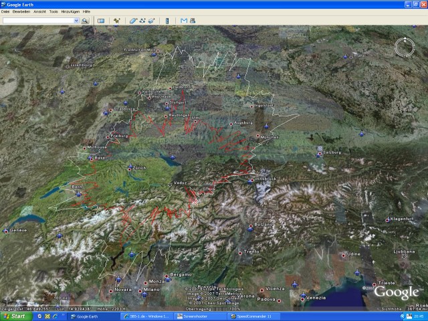Viewport: 428px width, 321px height.
Task: Click the Freiburg city label
Action: click(119, 136)
